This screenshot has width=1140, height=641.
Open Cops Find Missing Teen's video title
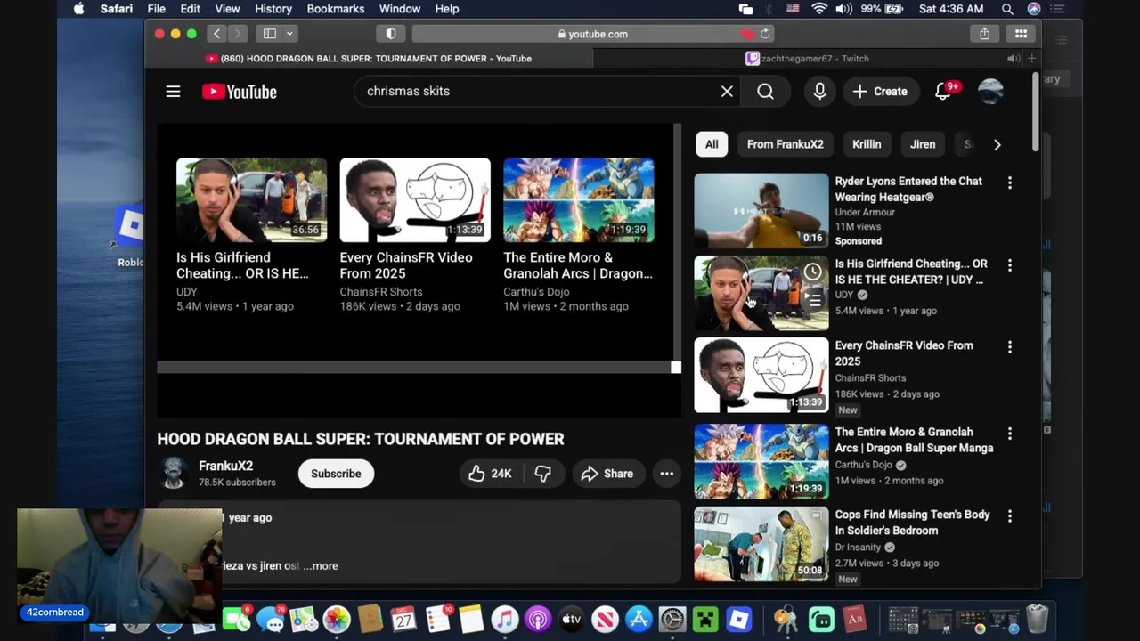click(x=912, y=523)
